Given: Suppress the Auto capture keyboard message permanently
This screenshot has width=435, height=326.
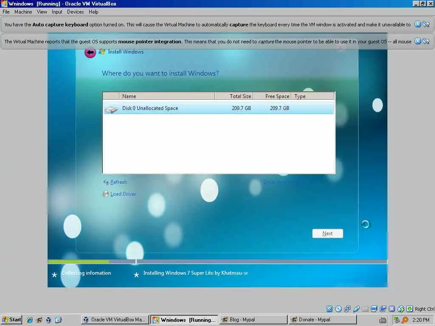Looking at the screenshot, I should (x=426, y=24).
